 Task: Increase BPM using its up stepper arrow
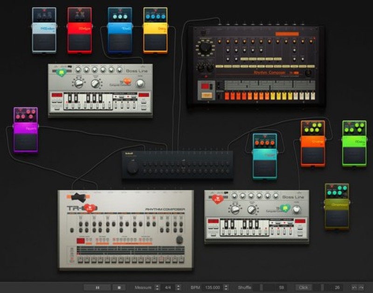coord(226,285)
